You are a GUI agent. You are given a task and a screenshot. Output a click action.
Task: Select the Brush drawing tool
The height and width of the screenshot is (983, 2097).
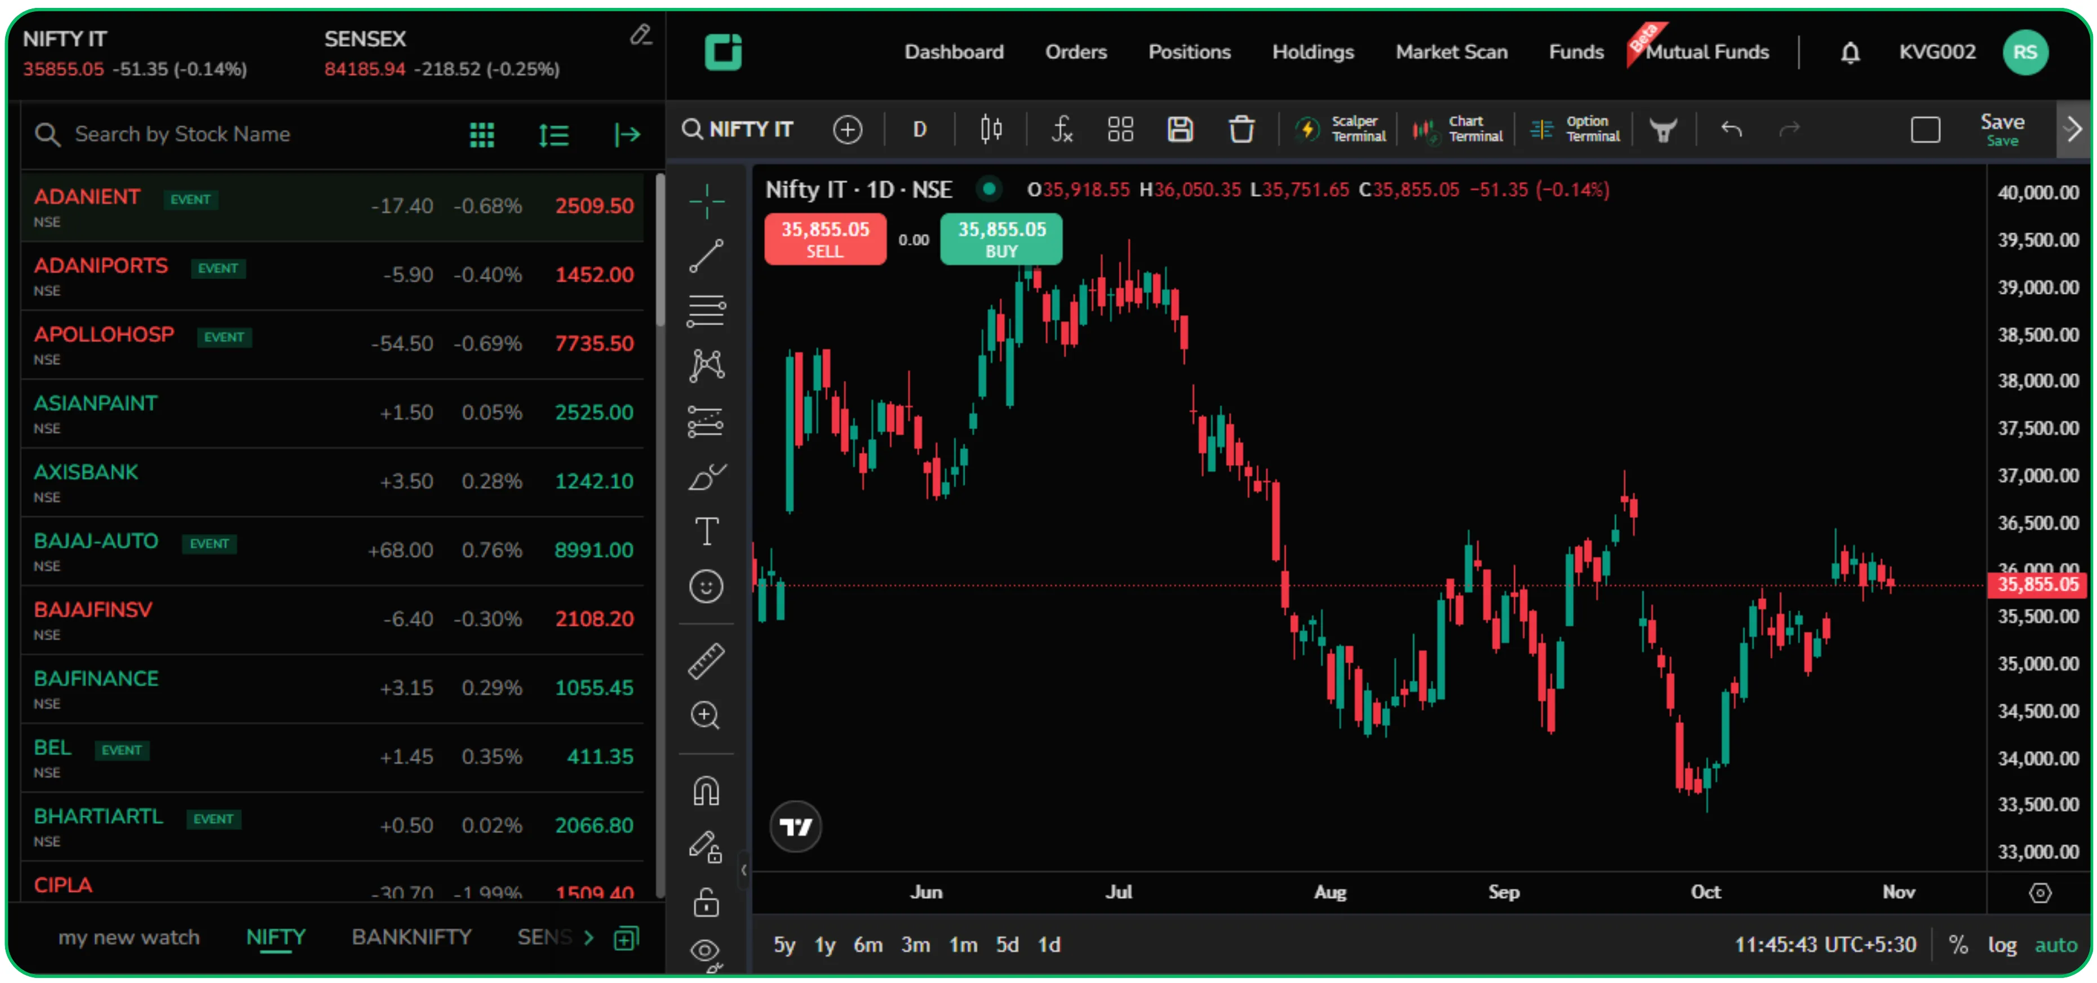point(707,476)
